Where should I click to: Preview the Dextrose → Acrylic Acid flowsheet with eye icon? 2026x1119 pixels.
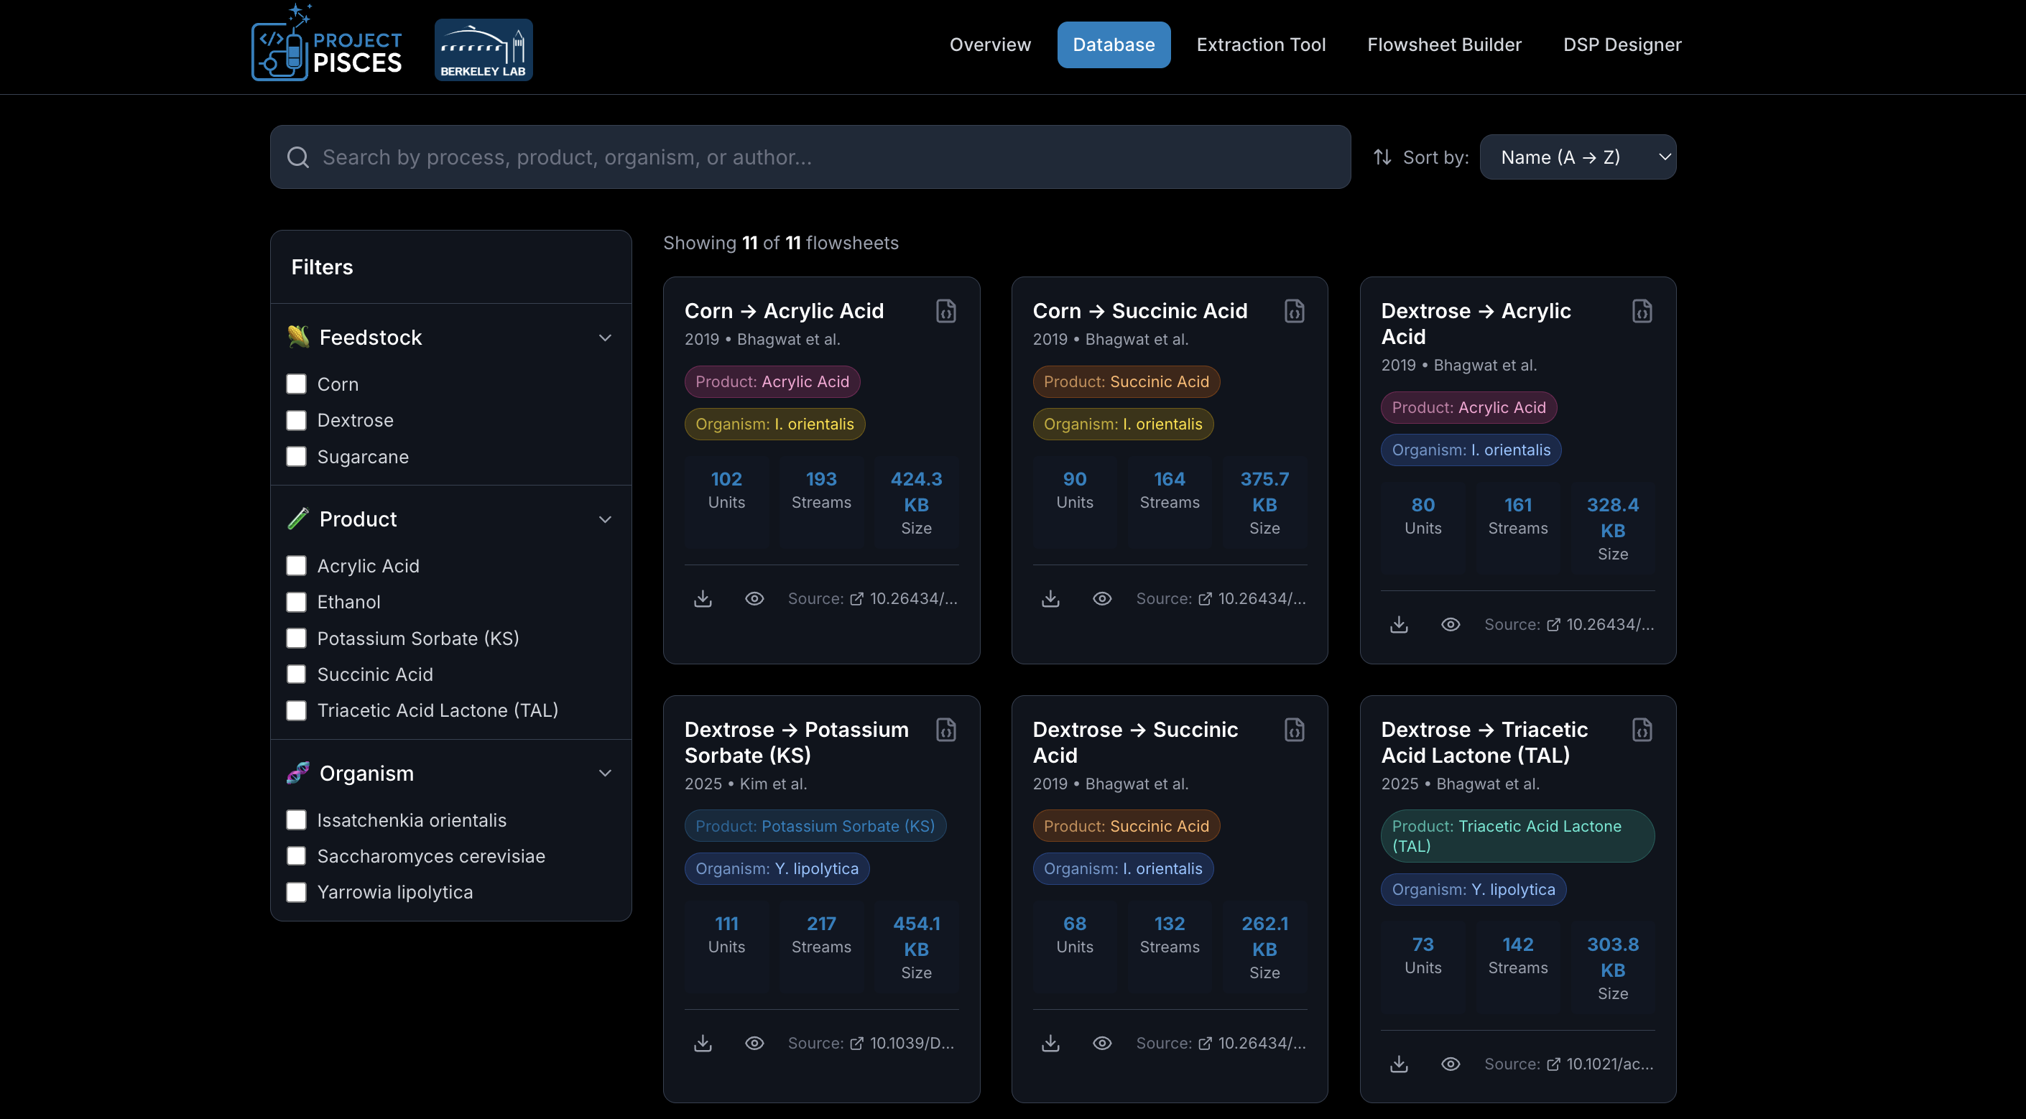1451,624
